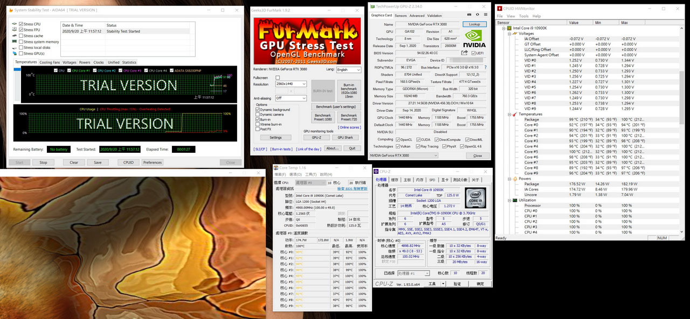Image resolution: width=690 pixels, height=319 pixels.
Task: Toggle FurMark Fullscreen checkbox
Action: pos(278,78)
